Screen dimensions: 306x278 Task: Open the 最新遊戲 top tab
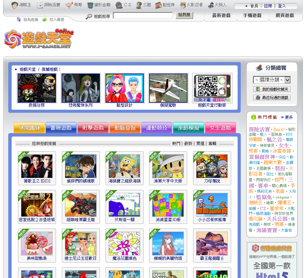click(221, 15)
